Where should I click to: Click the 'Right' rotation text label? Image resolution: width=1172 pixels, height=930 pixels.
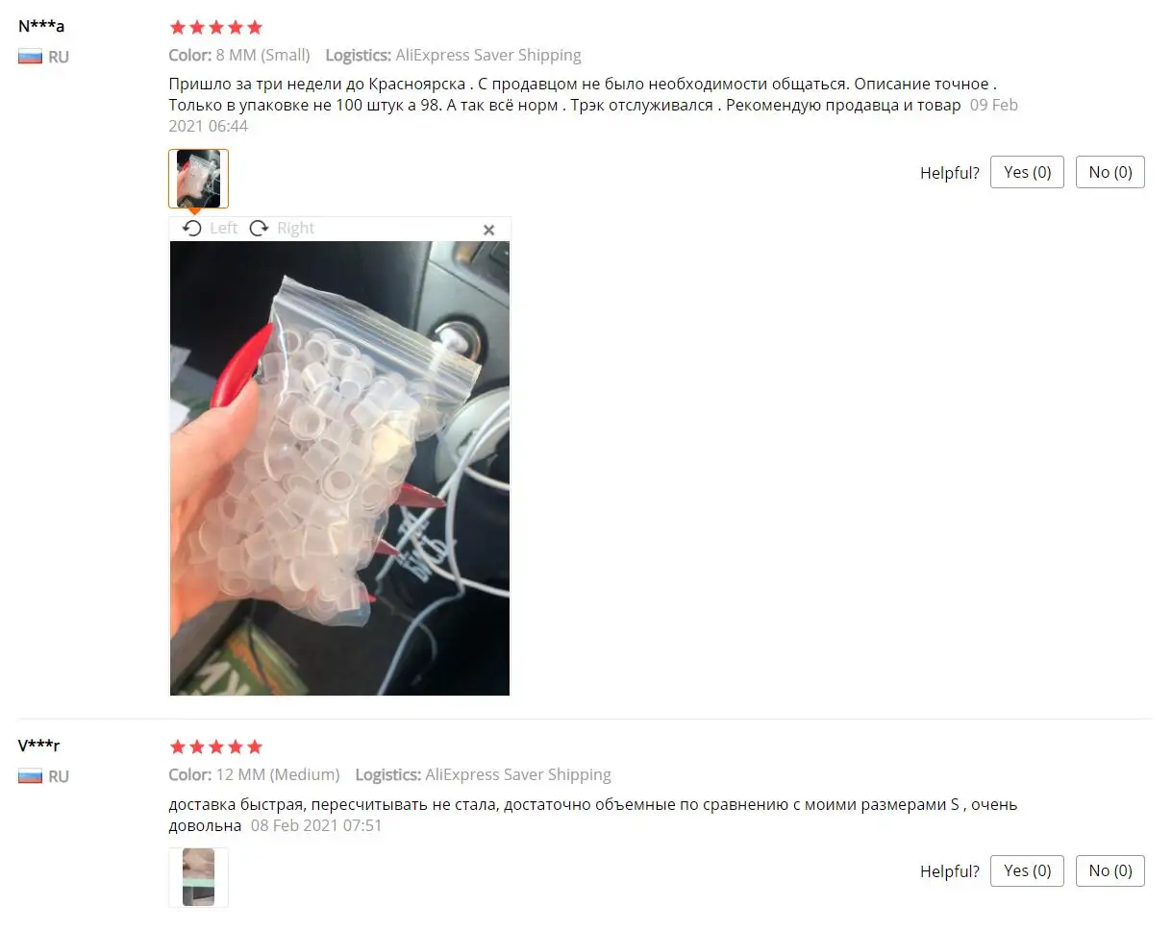click(295, 228)
